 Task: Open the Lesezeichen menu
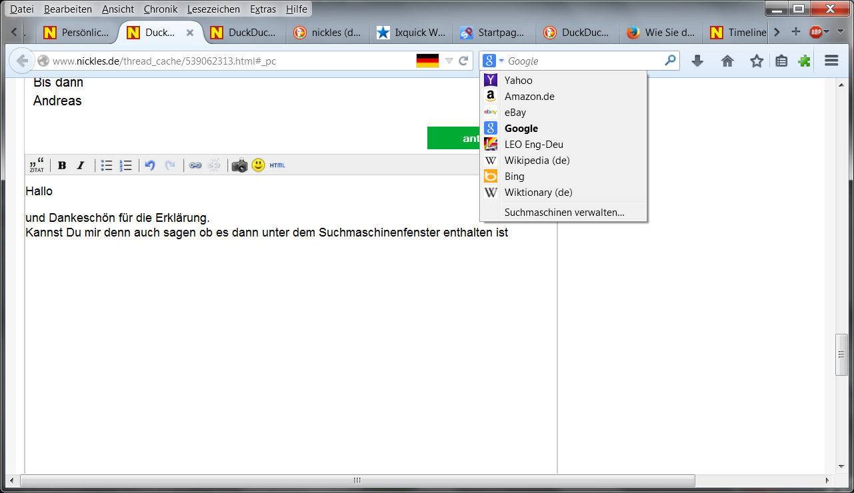(213, 9)
